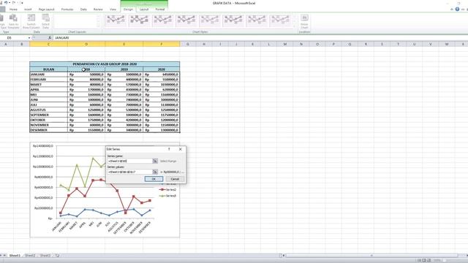This screenshot has width=468, height=263.
Task: Click the JANUARI cell in the table
Action: 49,75
